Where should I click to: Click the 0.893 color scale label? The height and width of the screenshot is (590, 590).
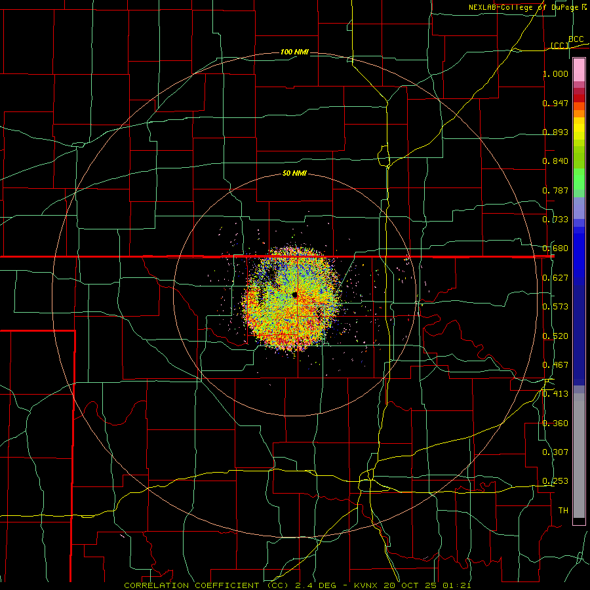[x=555, y=132]
